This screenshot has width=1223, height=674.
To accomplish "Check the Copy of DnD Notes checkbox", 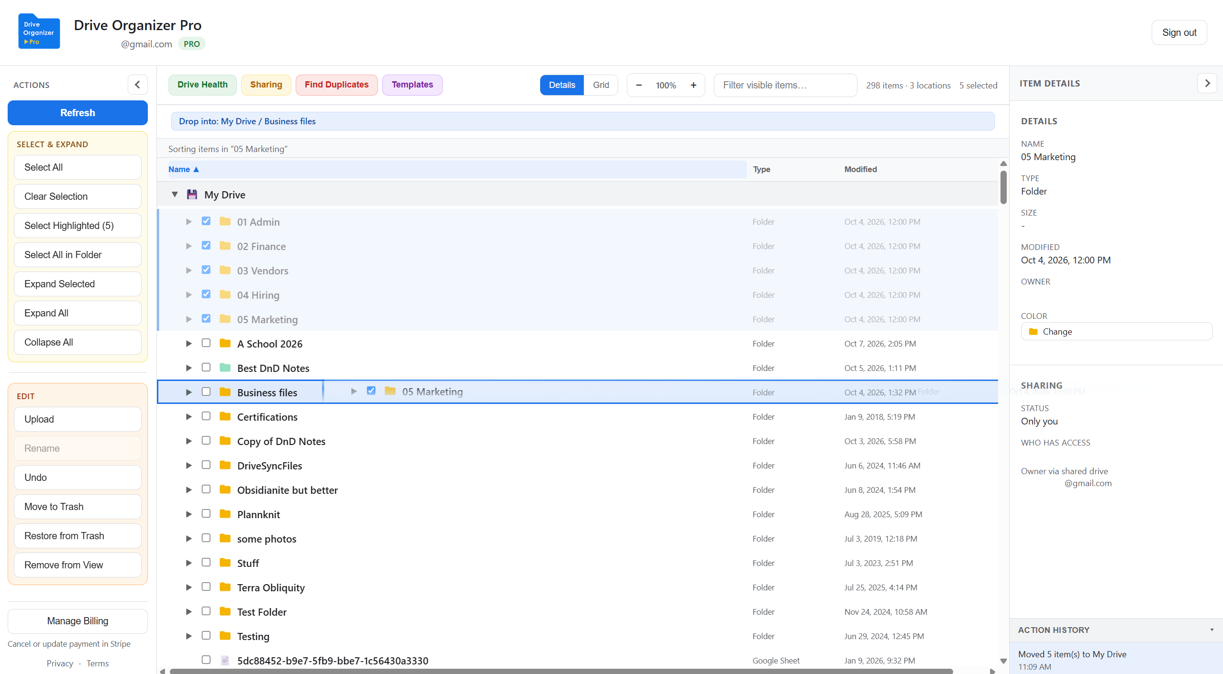I will [x=206, y=440].
